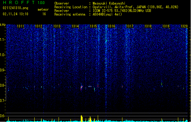Select the Ogata-vill. Akita-Pref. JAPAN location text
The image size is (191, 122).
click(135, 7)
